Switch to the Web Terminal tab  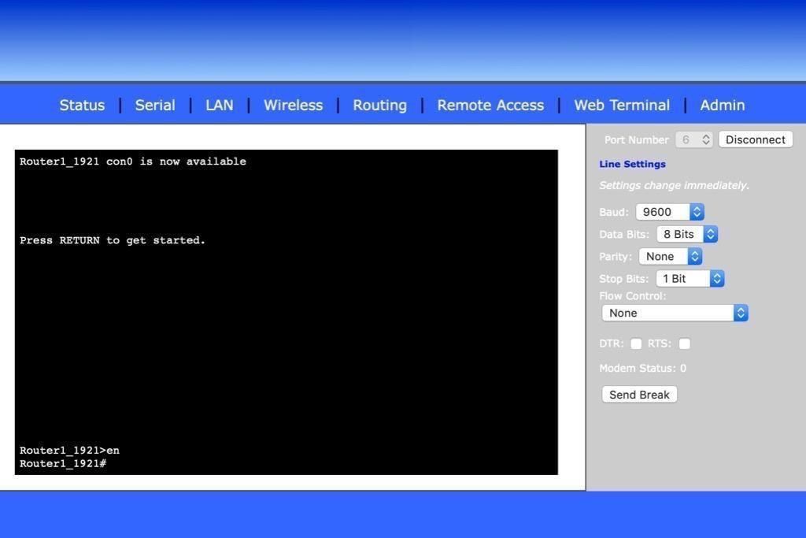pos(622,105)
